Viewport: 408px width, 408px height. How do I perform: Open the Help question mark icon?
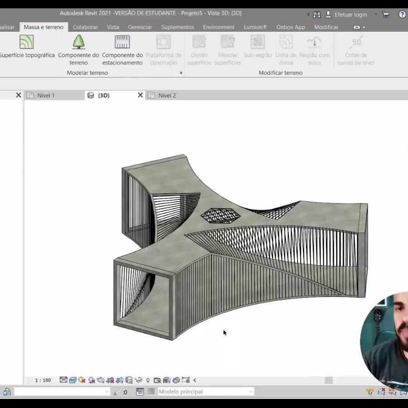[402, 15]
